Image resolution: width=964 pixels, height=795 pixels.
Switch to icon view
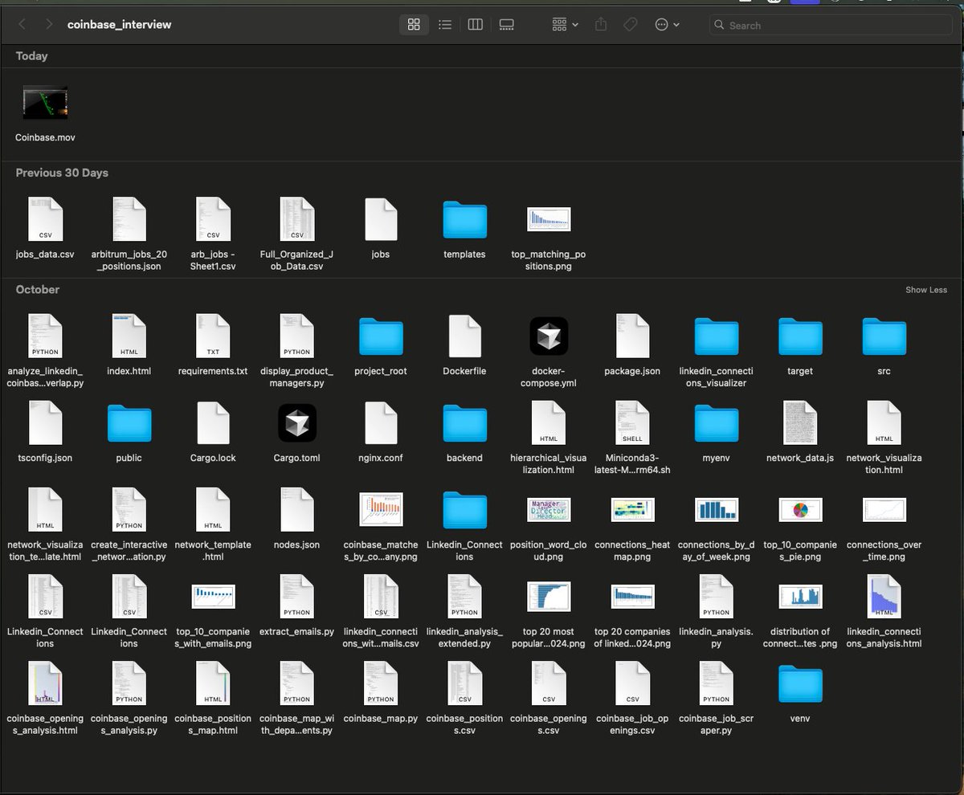click(414, 25)
